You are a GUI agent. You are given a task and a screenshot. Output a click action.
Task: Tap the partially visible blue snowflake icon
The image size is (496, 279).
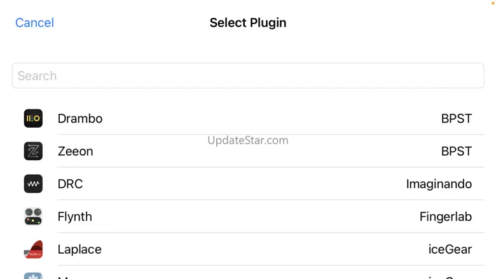point(33,276)
